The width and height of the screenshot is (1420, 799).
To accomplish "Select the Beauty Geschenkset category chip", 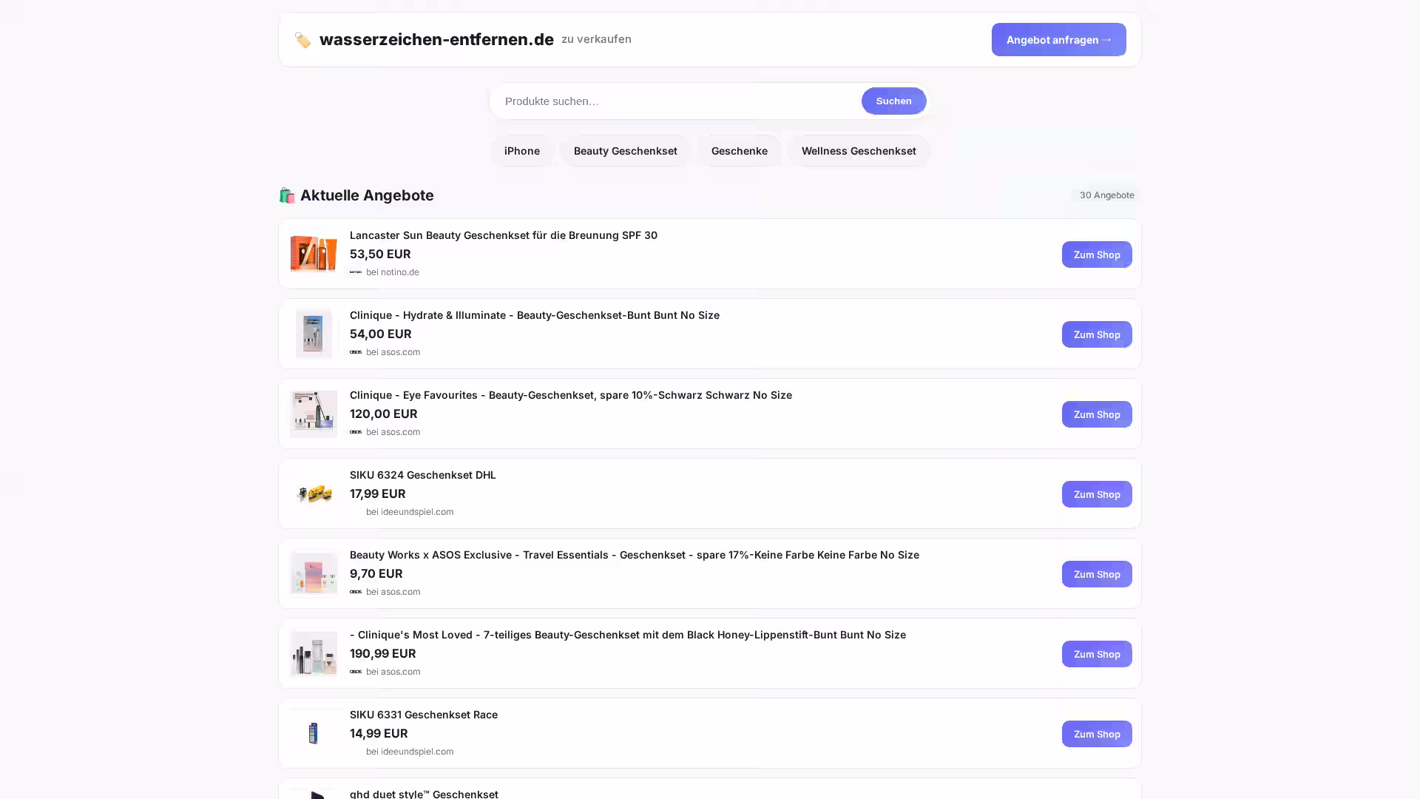I will (625, 151).
